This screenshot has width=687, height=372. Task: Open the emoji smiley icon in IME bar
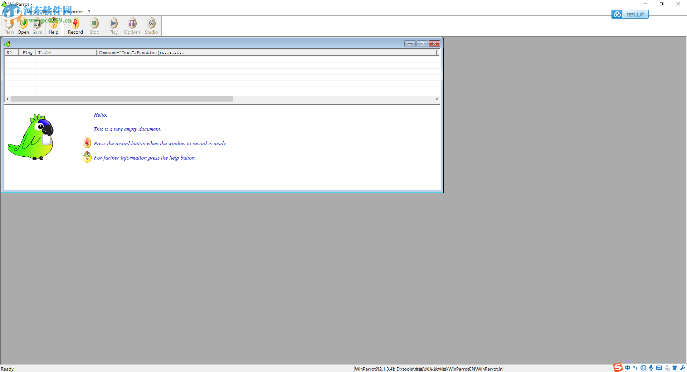click(643, 368)
